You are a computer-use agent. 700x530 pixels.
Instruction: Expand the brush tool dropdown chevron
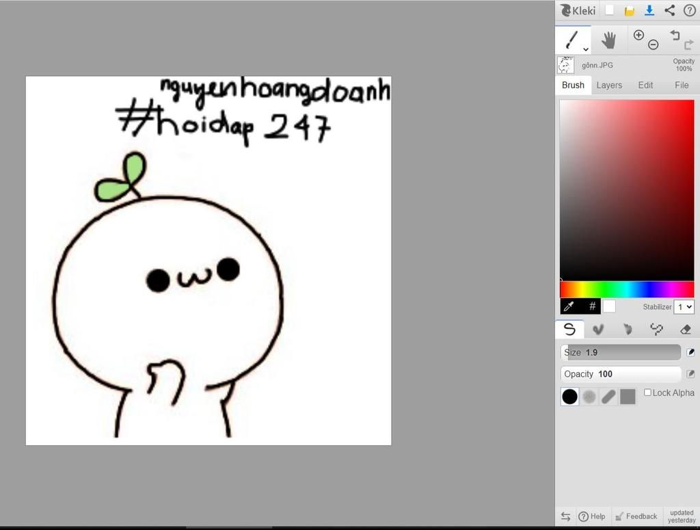(586, 49)
